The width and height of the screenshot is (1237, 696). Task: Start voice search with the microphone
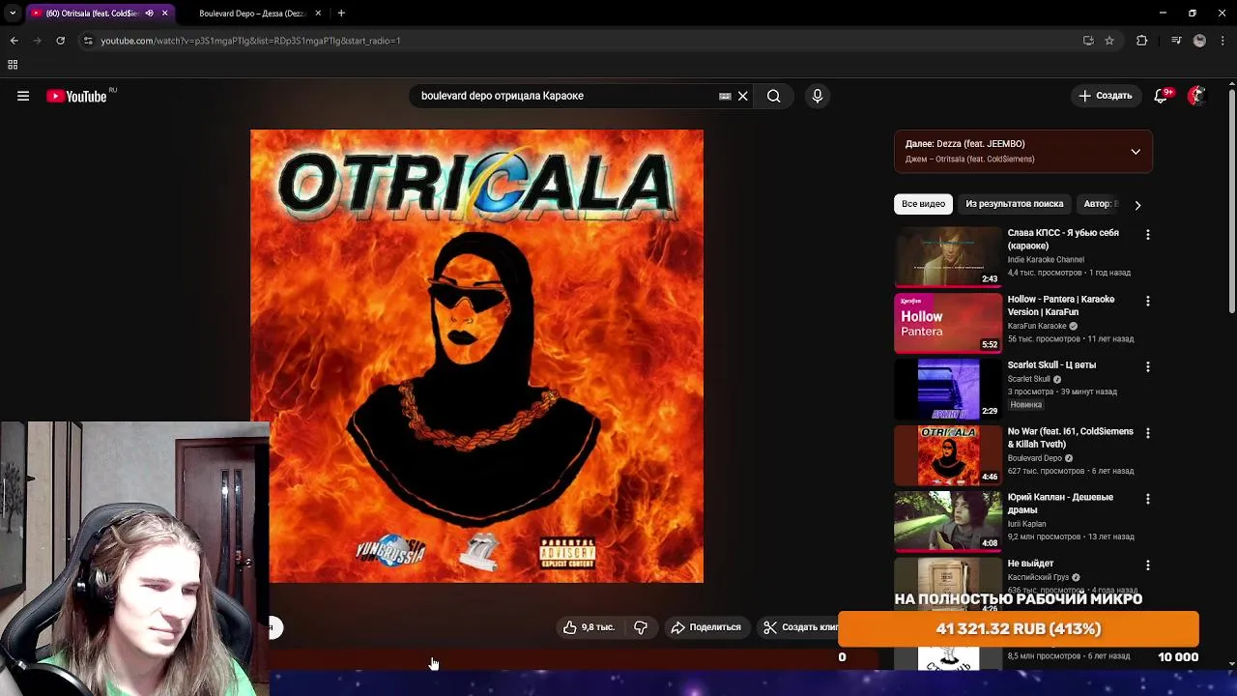click(818, 96)
